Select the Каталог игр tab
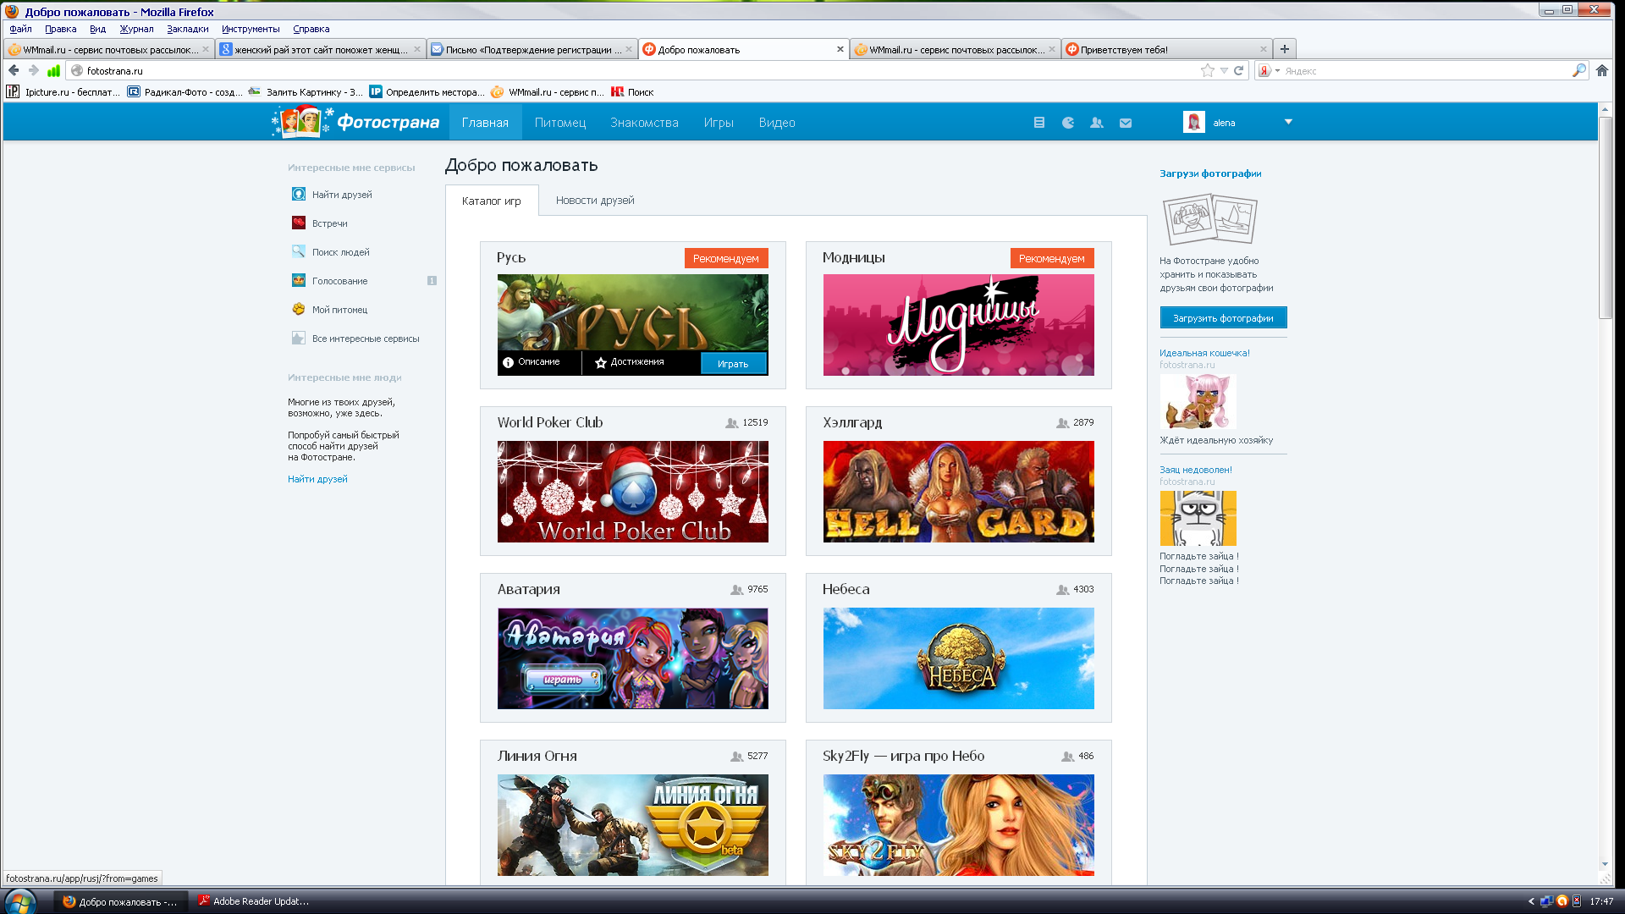 coord(492,201)
